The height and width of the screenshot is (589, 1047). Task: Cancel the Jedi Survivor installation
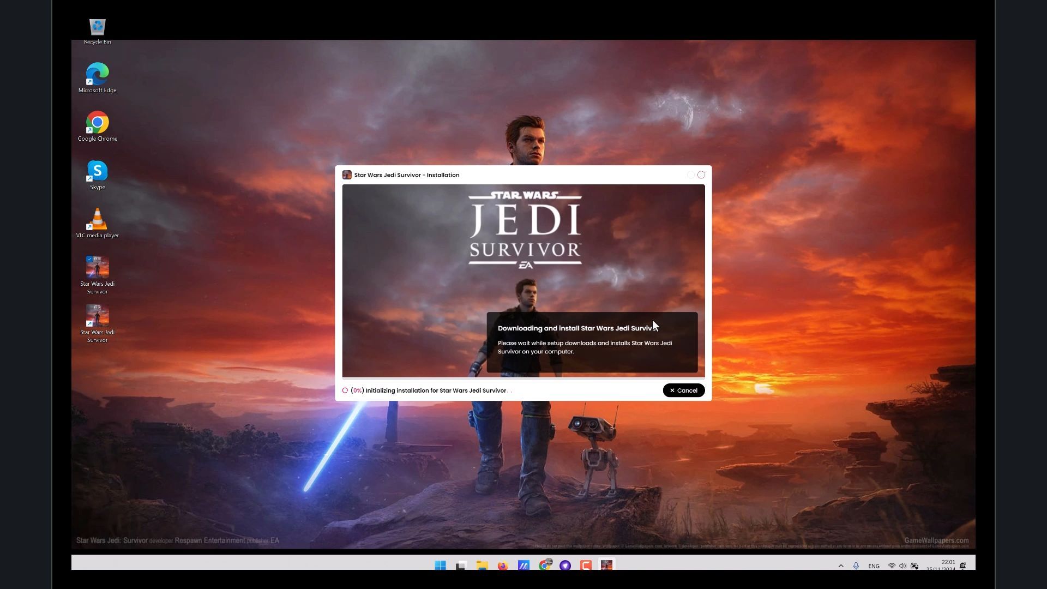pos(683,390)
